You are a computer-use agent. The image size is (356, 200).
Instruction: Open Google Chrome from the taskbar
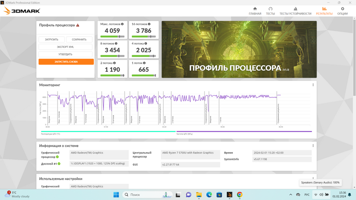point(239,195)
